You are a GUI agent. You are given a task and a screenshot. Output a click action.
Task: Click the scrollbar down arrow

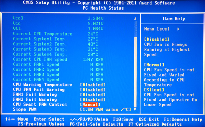(x=135, y=109)
